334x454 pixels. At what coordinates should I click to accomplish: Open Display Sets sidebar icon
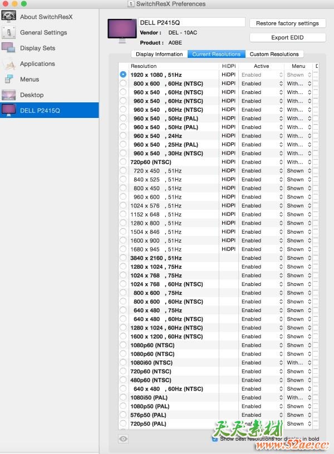tap(8, 48)
